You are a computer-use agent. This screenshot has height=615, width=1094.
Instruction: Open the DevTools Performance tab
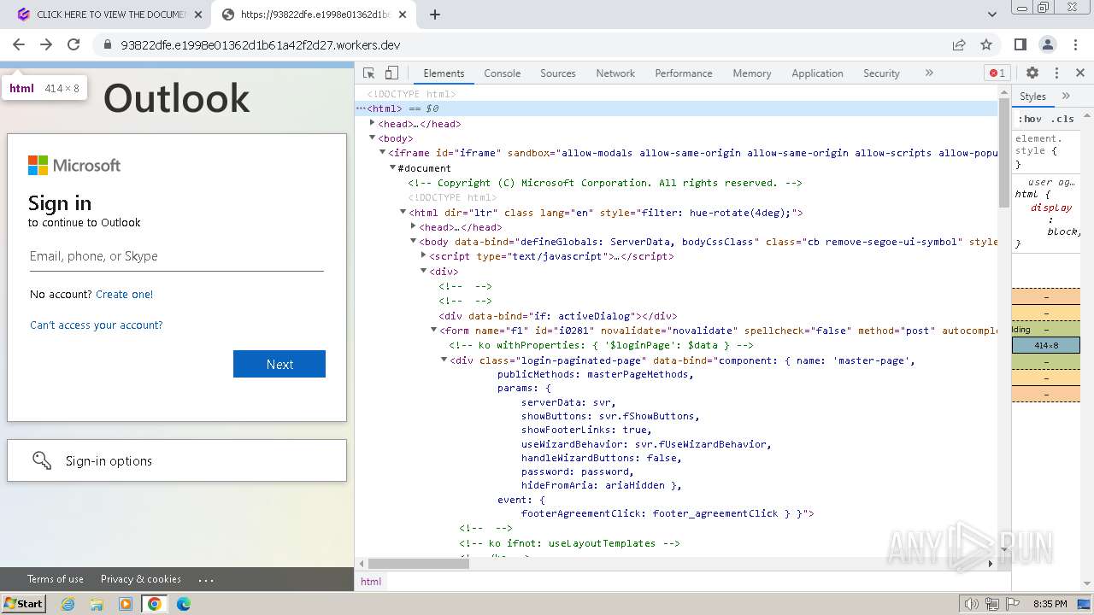pyautogui.click(x=684, y=73)
